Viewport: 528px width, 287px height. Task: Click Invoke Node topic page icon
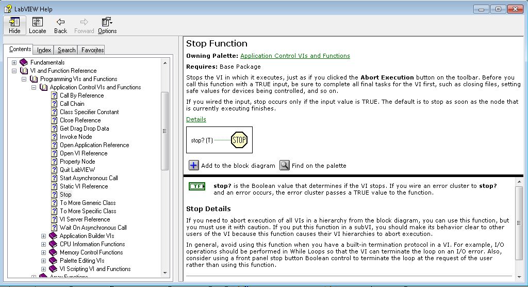pos(54,137)
